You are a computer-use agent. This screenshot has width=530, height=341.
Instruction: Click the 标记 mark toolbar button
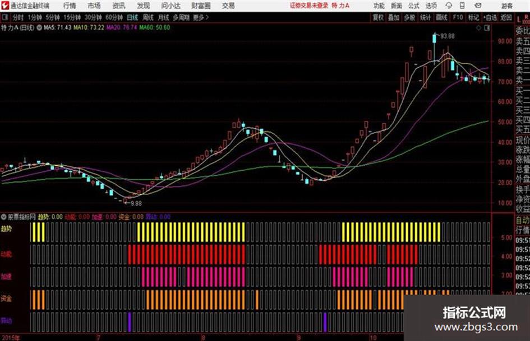(x=473, y=17)
